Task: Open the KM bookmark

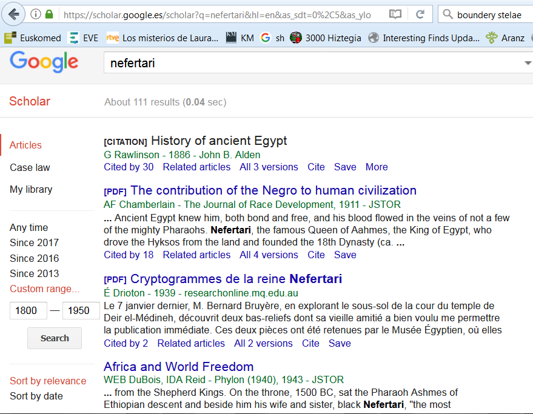Action: click(x=240, y=38)
